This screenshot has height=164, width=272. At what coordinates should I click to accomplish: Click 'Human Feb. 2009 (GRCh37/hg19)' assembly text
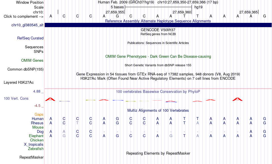pos(126,2)
